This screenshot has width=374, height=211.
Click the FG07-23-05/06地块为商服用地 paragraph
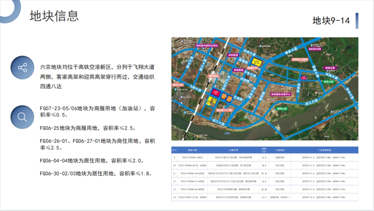(x=97, y=112)
